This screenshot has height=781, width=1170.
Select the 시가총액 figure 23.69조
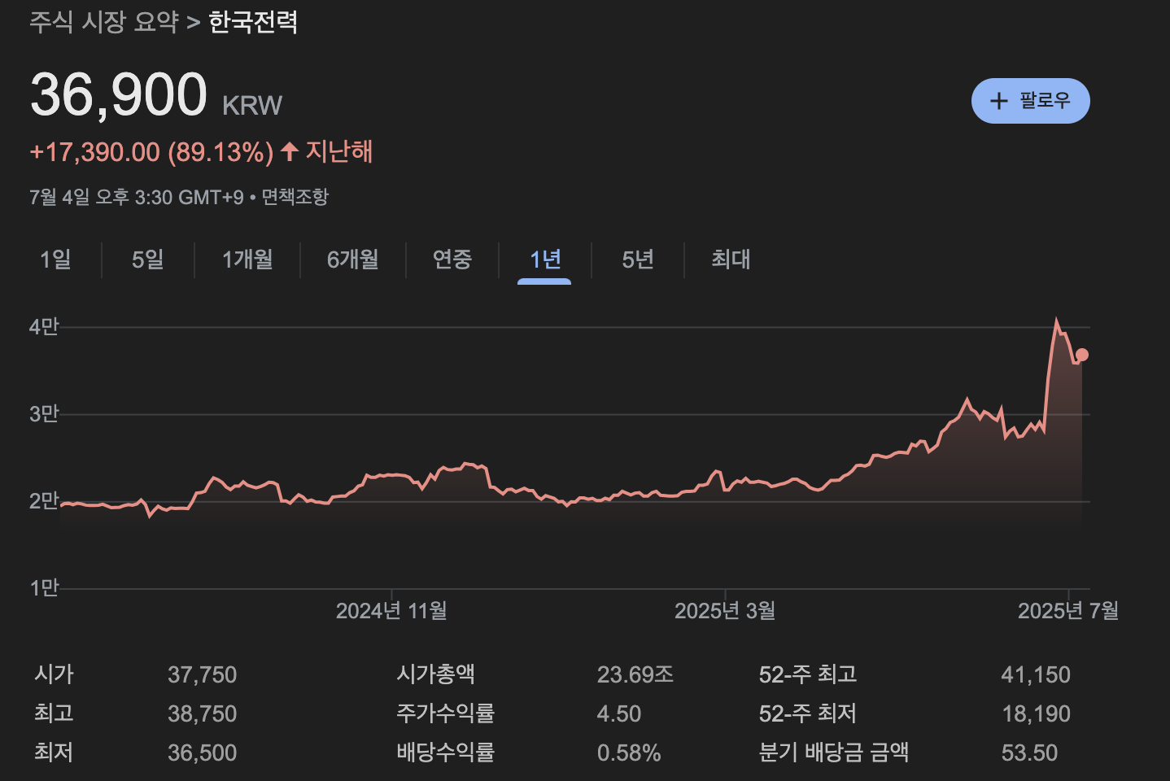[x=635, y=674]
